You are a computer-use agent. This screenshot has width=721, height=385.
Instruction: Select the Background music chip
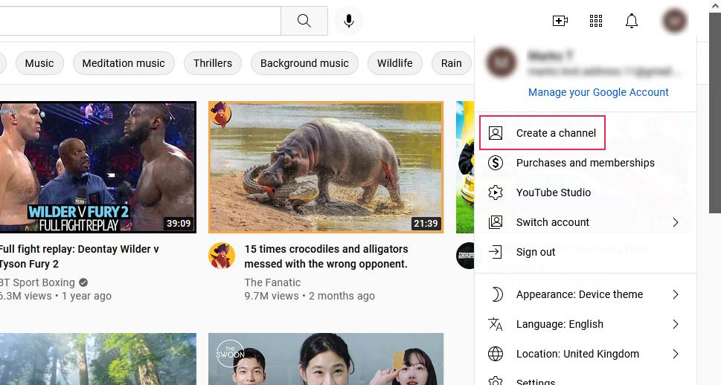(304, 63)
